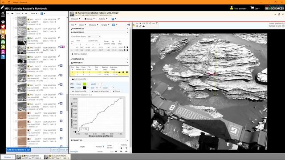Open the olive tools icon in sidebar
Viewport: 285px width, 160px height.
pos(3,47)
